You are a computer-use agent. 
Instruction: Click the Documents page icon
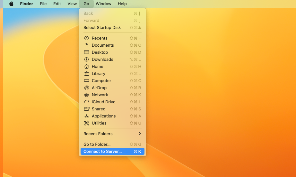86,45
